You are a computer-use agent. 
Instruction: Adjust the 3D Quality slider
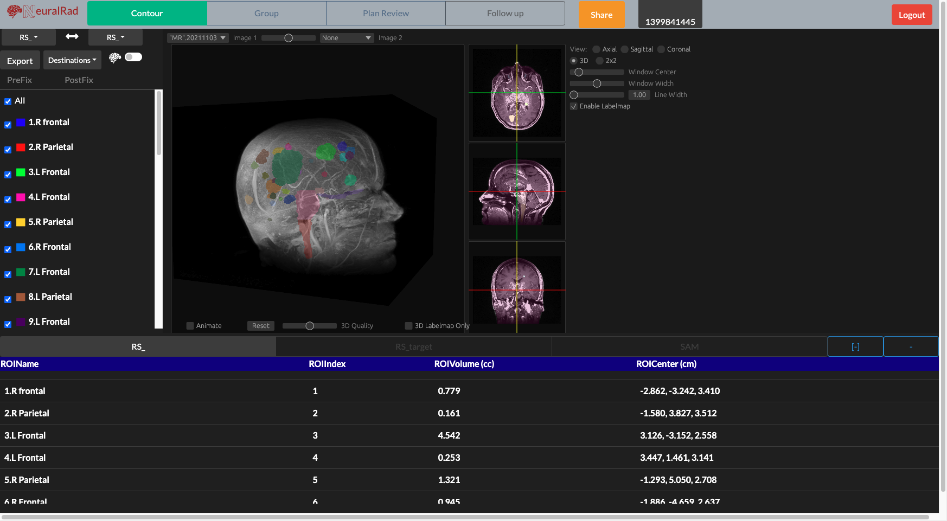click(309, 325)
